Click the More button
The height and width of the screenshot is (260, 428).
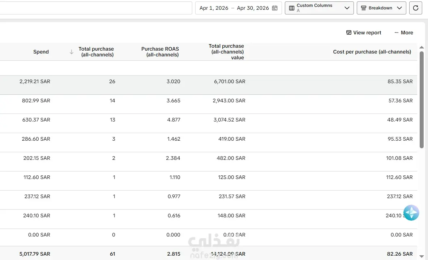(404, 33)
